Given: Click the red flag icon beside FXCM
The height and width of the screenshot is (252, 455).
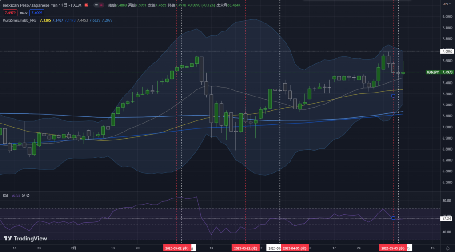Looking at the screenshot, I should (86, 5).
